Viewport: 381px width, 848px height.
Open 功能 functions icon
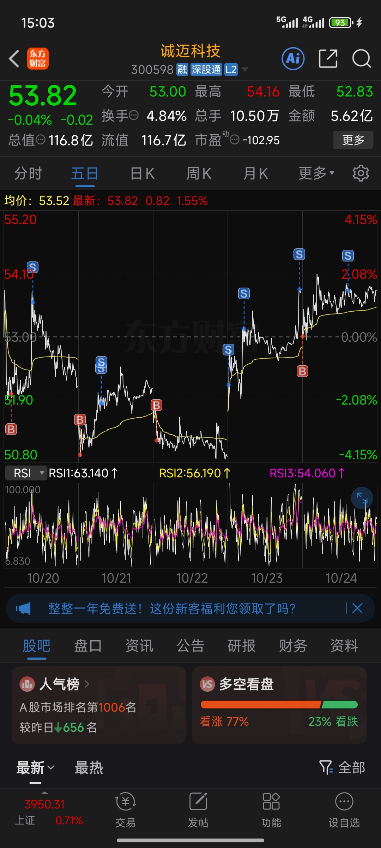click(271, 801)
